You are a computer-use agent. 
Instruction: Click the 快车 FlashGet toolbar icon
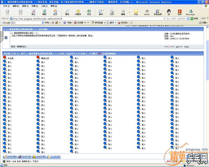point(180,13)
